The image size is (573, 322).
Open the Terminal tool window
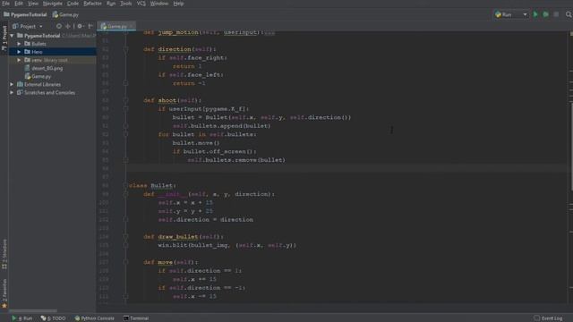click(x=136, y=318)
